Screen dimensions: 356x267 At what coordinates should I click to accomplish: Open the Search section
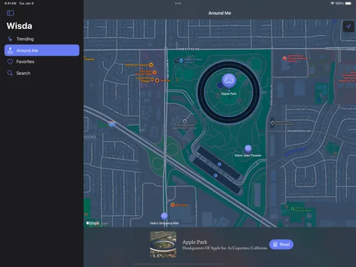pyautogui.click(x=42, y=73)
